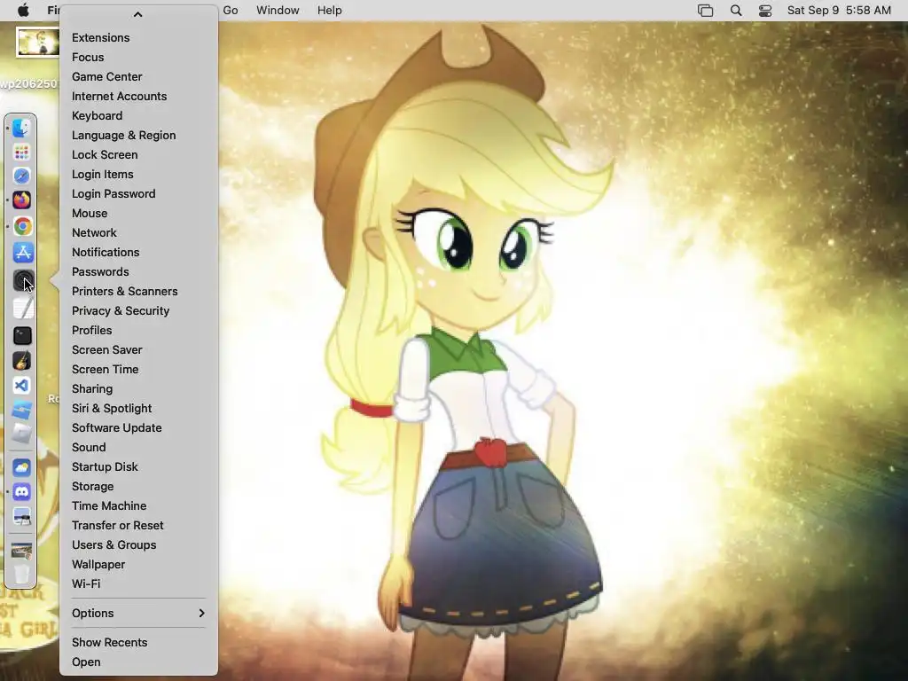Launch Discord from the dock

coord(21,491)
